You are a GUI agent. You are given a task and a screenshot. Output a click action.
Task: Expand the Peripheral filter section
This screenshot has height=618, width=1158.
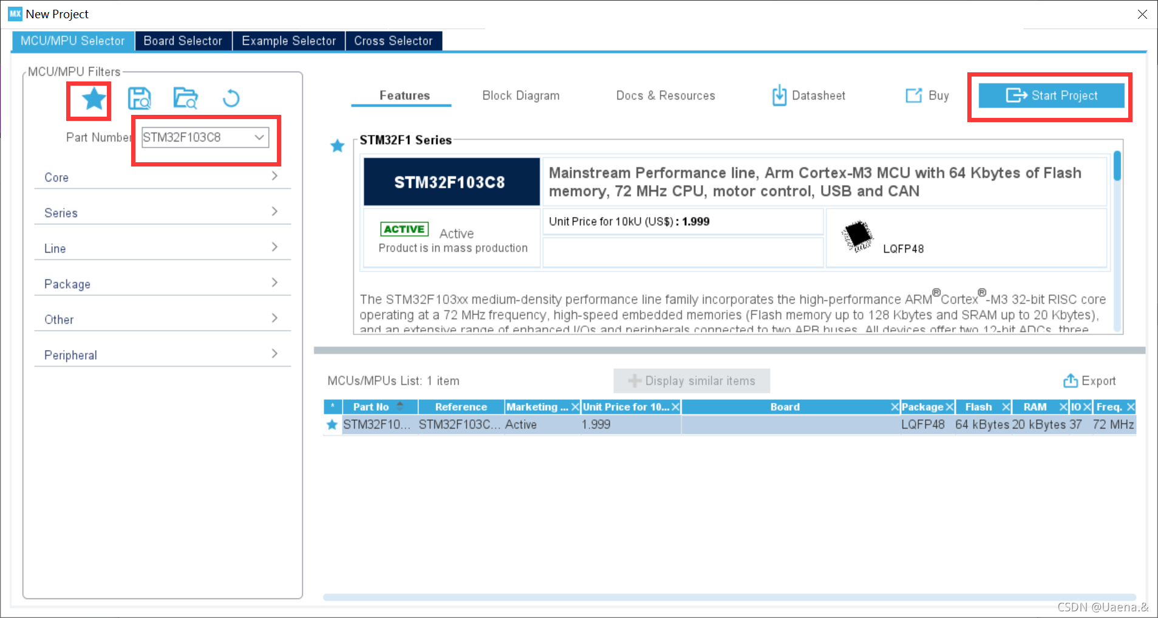click(162, 355)
